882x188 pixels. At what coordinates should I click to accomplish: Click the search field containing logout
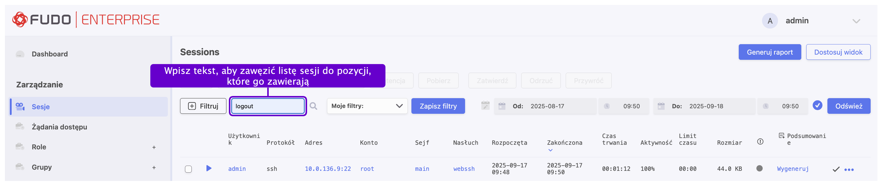(268, 106)
